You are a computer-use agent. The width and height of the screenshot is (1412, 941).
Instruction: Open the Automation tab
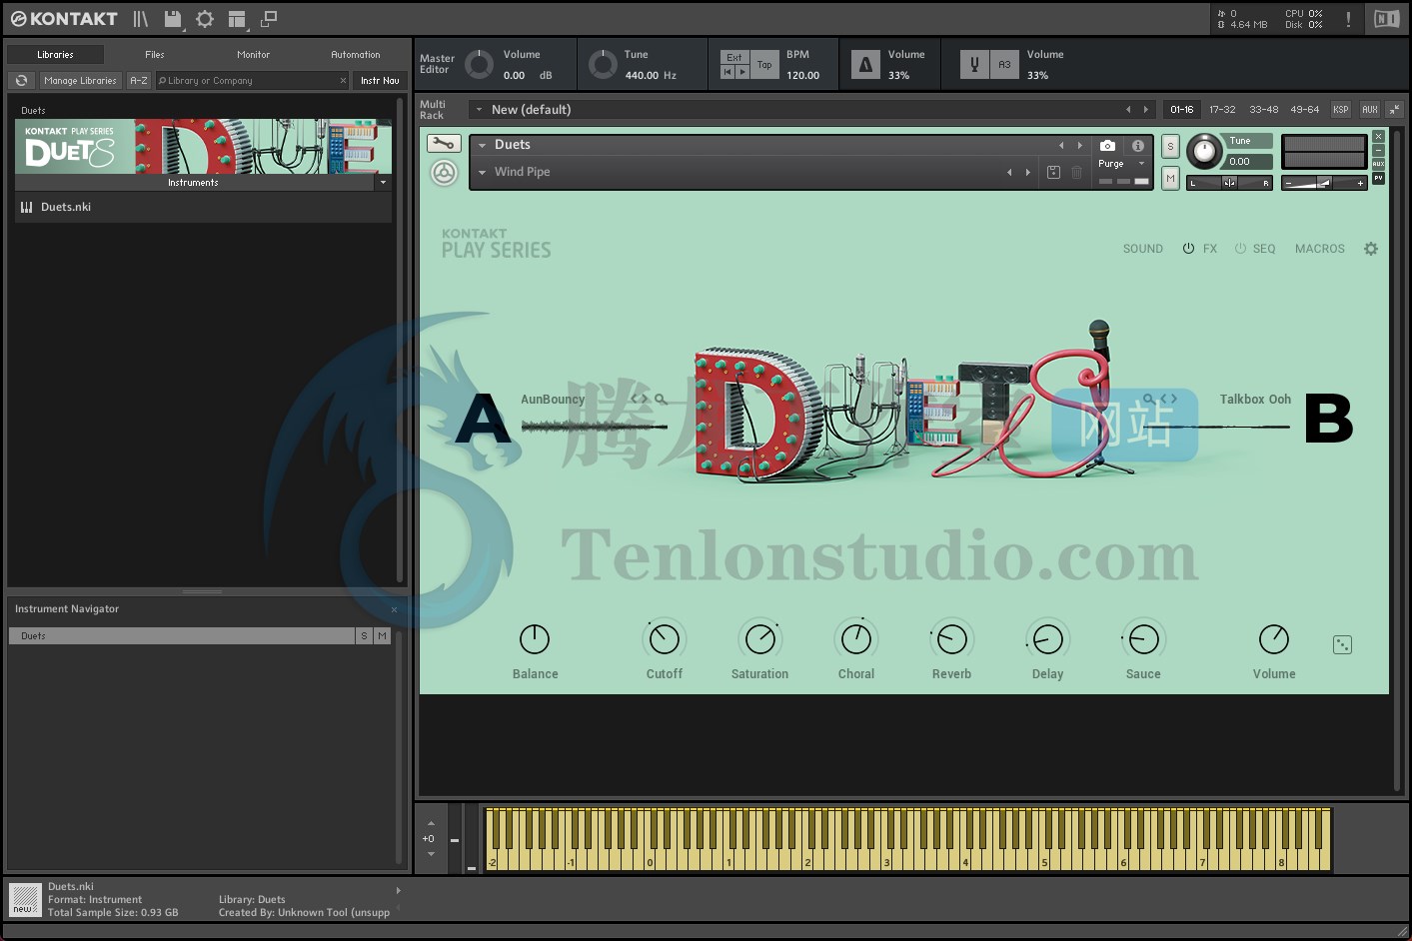tap(356, 55)
